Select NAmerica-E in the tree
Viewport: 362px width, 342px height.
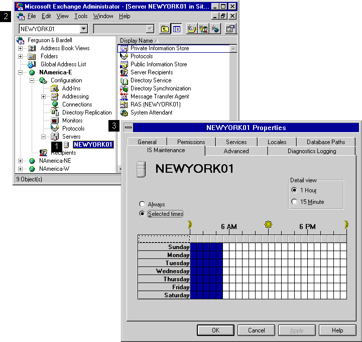[x=56, y=72]
